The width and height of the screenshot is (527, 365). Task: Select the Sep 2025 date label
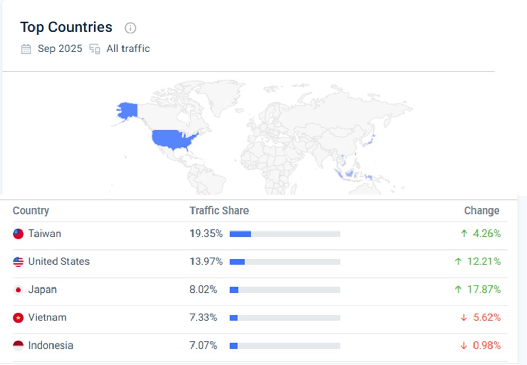coord(60,49)
